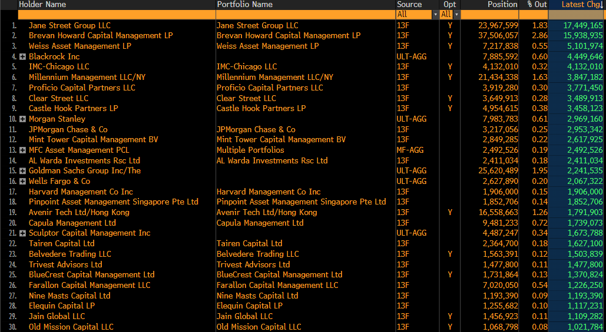Select Brevan Howard Capital Management LP holder
Viewport: 606px width, 332px height.
[x=101, y=35]
